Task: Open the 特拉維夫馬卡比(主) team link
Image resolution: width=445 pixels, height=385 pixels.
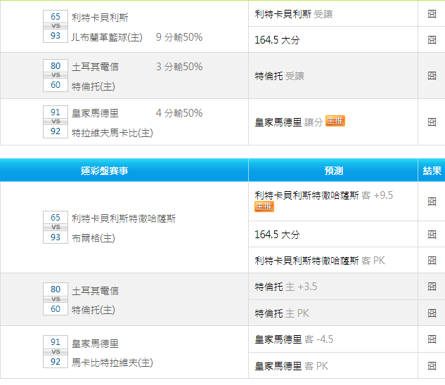Action: coord(112,132)
